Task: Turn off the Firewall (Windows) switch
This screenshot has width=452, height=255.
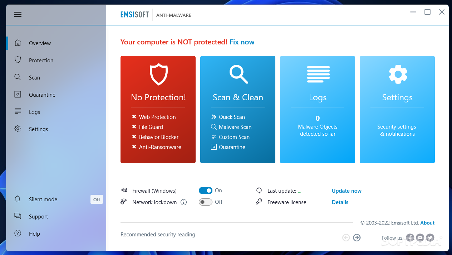Action: coord(206,191)
